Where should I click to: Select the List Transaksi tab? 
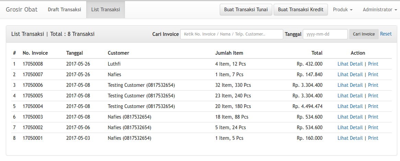(x=105, y=10)
